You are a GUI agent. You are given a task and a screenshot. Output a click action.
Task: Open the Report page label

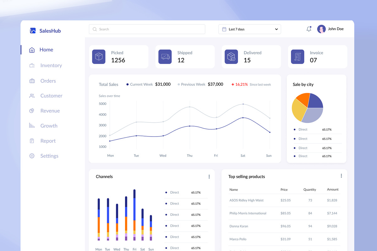[x=48, y=141]
